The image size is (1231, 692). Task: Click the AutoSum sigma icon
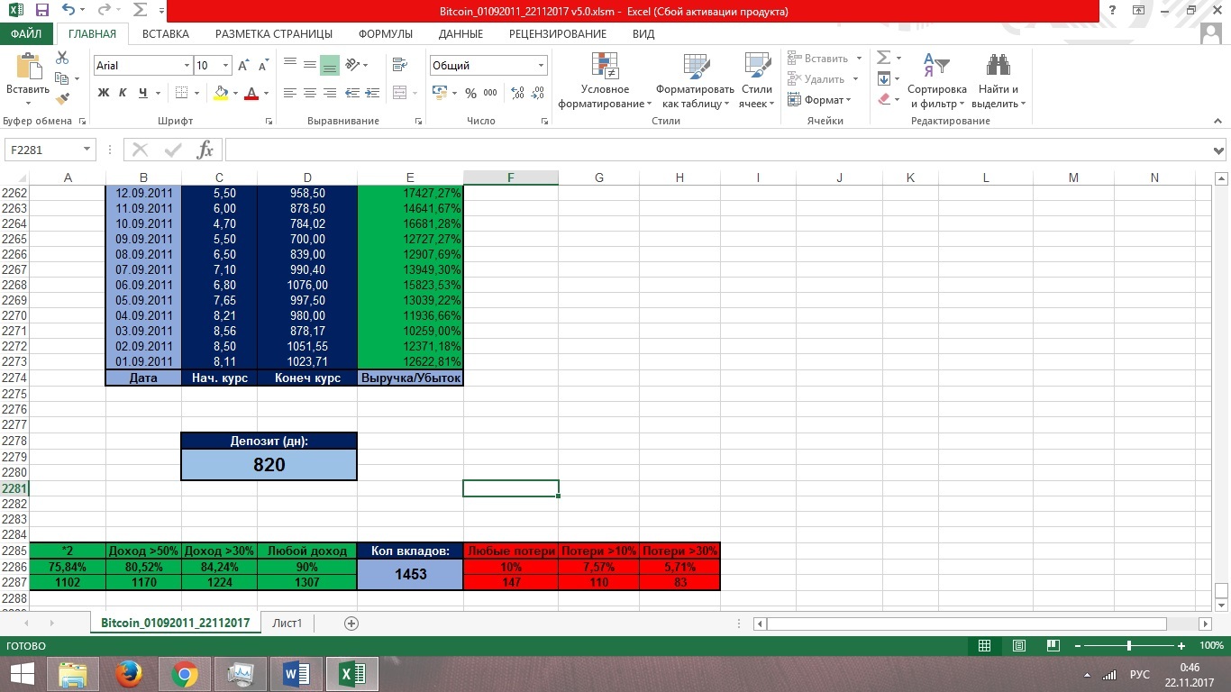[883, 58]
